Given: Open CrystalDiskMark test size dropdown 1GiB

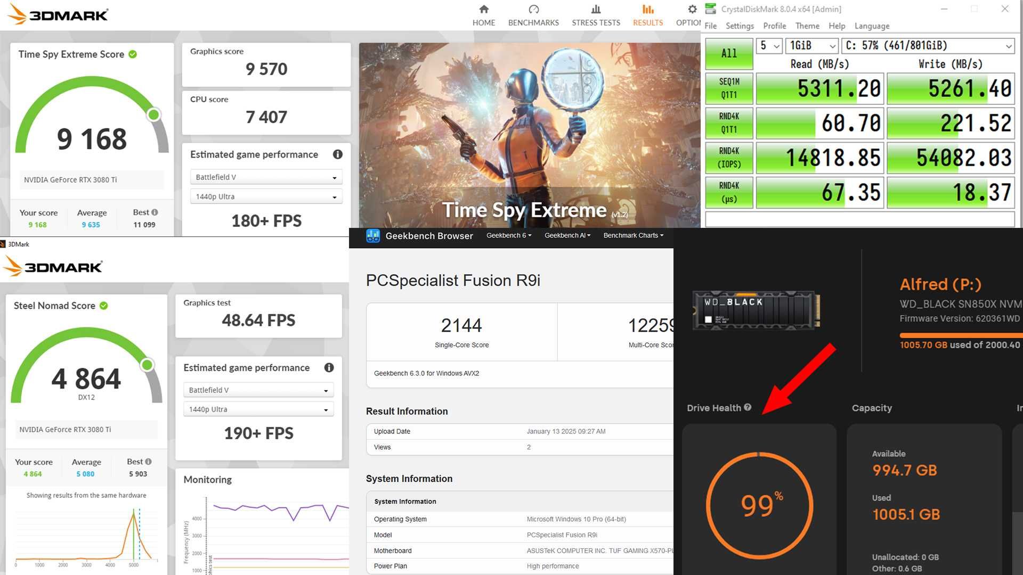Looking at the screenshot, I should [812, 46].
